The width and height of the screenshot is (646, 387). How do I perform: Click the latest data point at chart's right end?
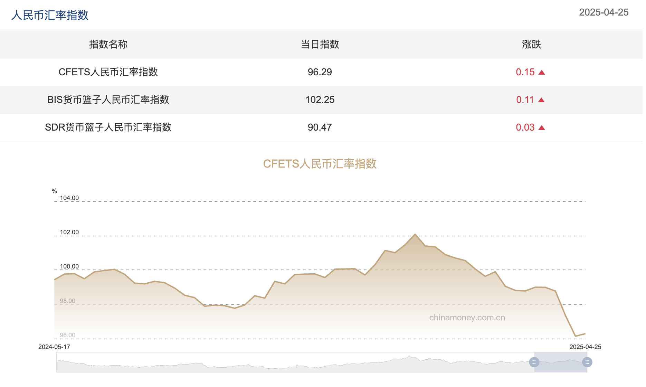click(585, 333)
